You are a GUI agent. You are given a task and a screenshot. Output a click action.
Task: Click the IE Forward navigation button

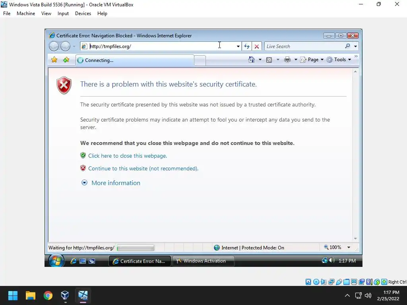[x=65, y=46]
